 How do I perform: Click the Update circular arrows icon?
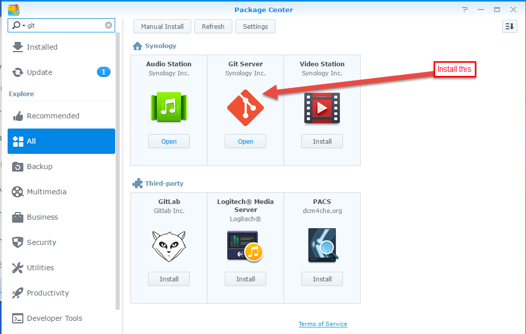[x=18, y=72]
